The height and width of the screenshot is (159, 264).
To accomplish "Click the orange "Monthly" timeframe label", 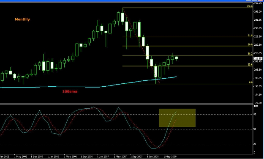I will coord(22,19).
